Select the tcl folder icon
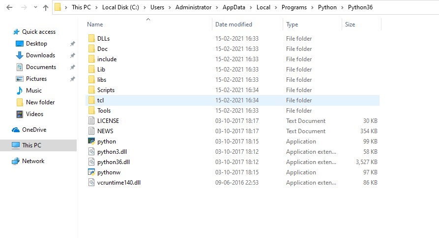The height and width of the screenshot is (238, 439). pyautogui.click(x=91, y=100)
